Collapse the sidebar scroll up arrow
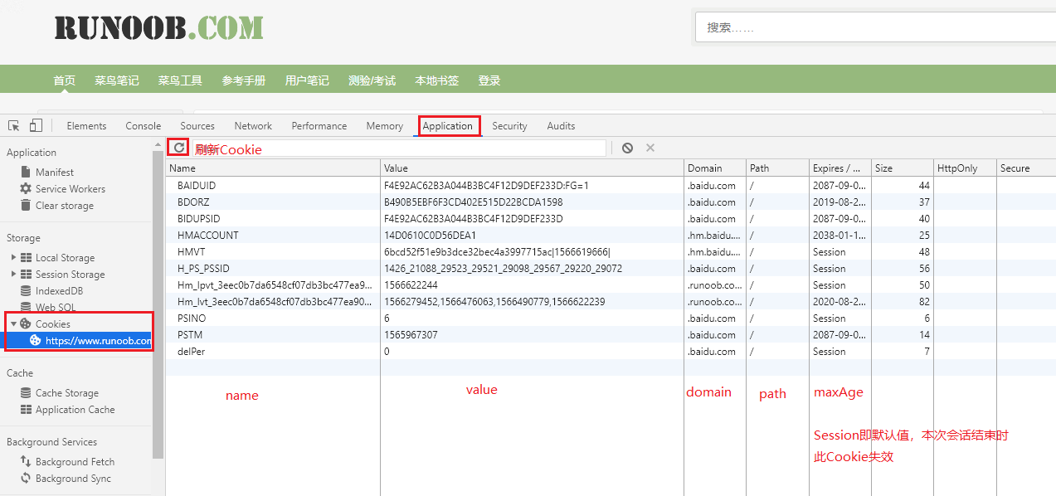The height and width of the screenshot is (496, 1056). pos(158,144)
